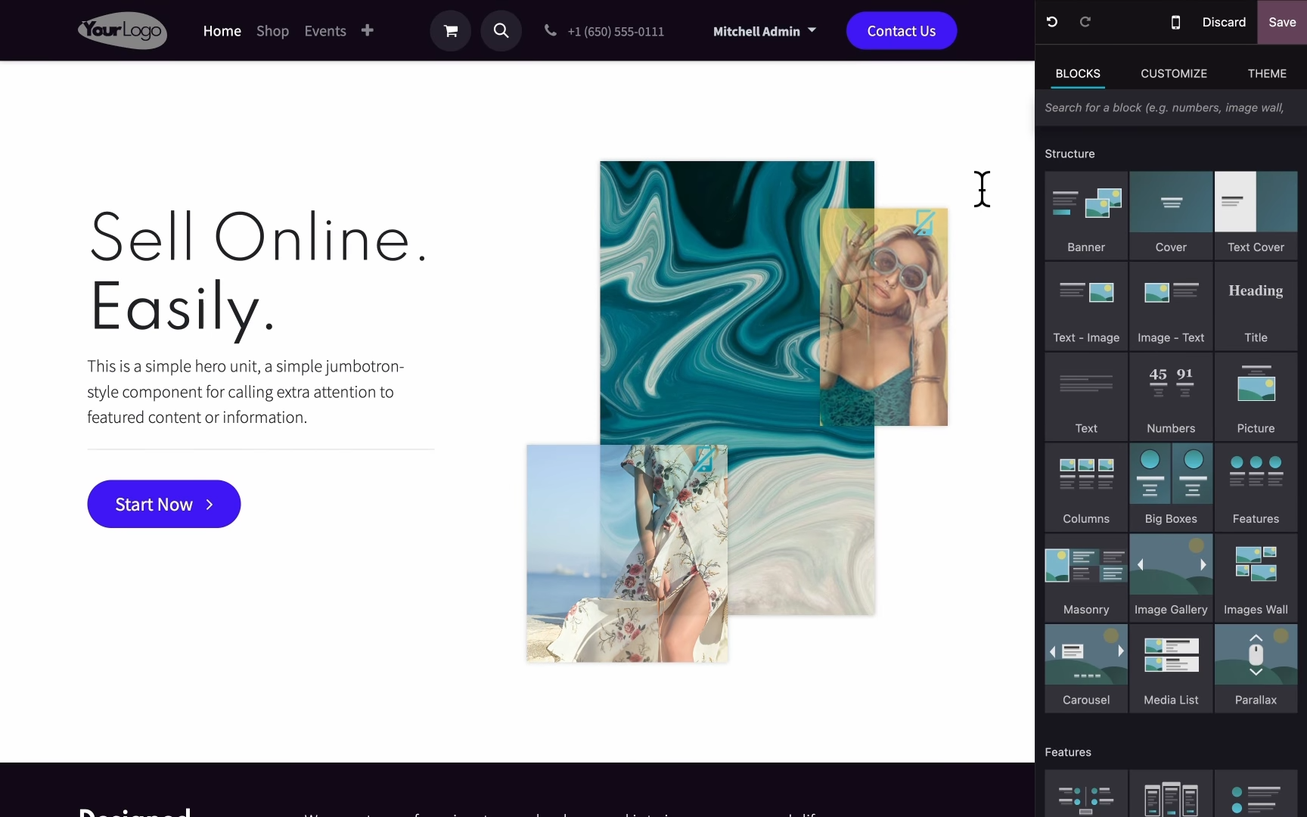Click the Save button

[x=1282, y=22]
